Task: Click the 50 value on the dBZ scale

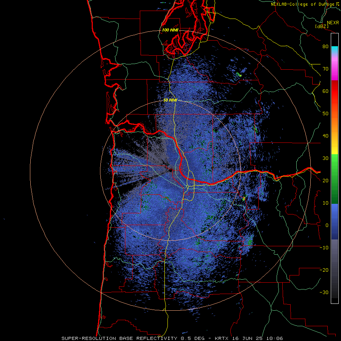Action: [x=325, y=114]
